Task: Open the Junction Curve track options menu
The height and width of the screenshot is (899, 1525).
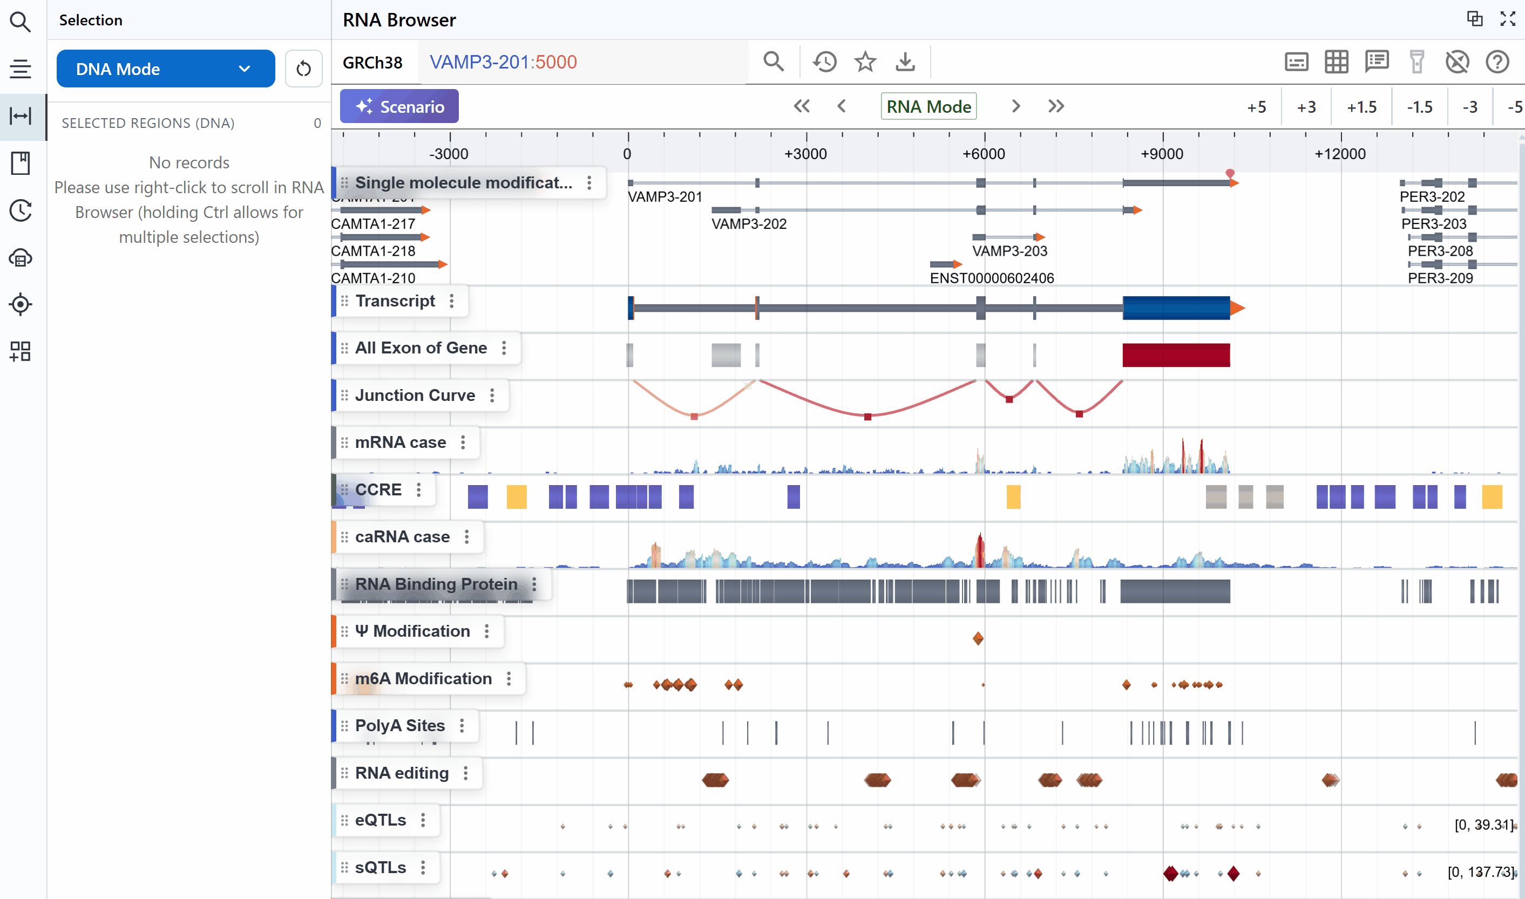Action: 492,396
